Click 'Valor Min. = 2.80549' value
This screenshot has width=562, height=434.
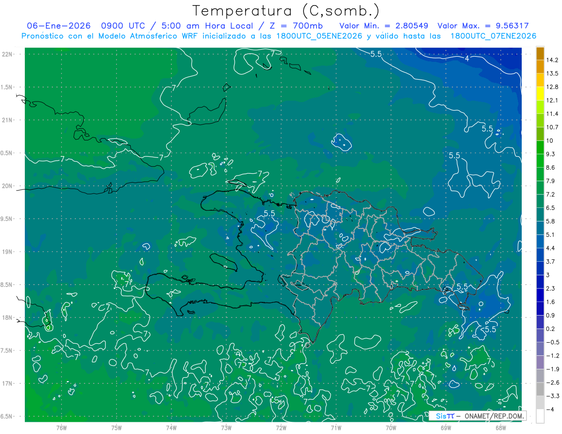tap(384, 25)
